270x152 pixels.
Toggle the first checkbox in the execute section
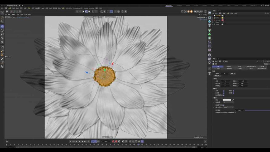pos(224,91)
